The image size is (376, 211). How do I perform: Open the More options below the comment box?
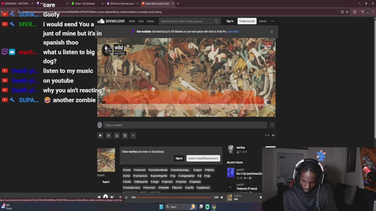[x=133, y=135]
